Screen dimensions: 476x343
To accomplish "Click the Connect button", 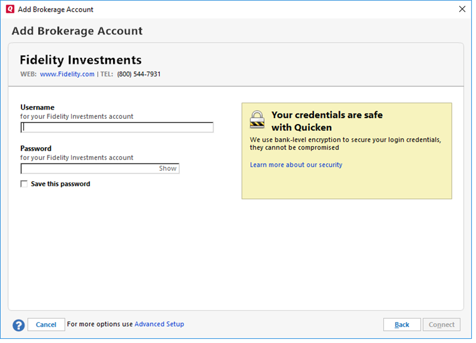I will tap(441, 325).
